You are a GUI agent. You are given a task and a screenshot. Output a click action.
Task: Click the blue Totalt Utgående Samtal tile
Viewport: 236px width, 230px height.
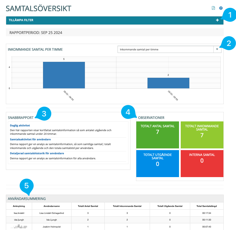coord(158,163)
